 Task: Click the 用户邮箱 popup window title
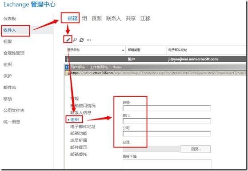coord(96,67)
